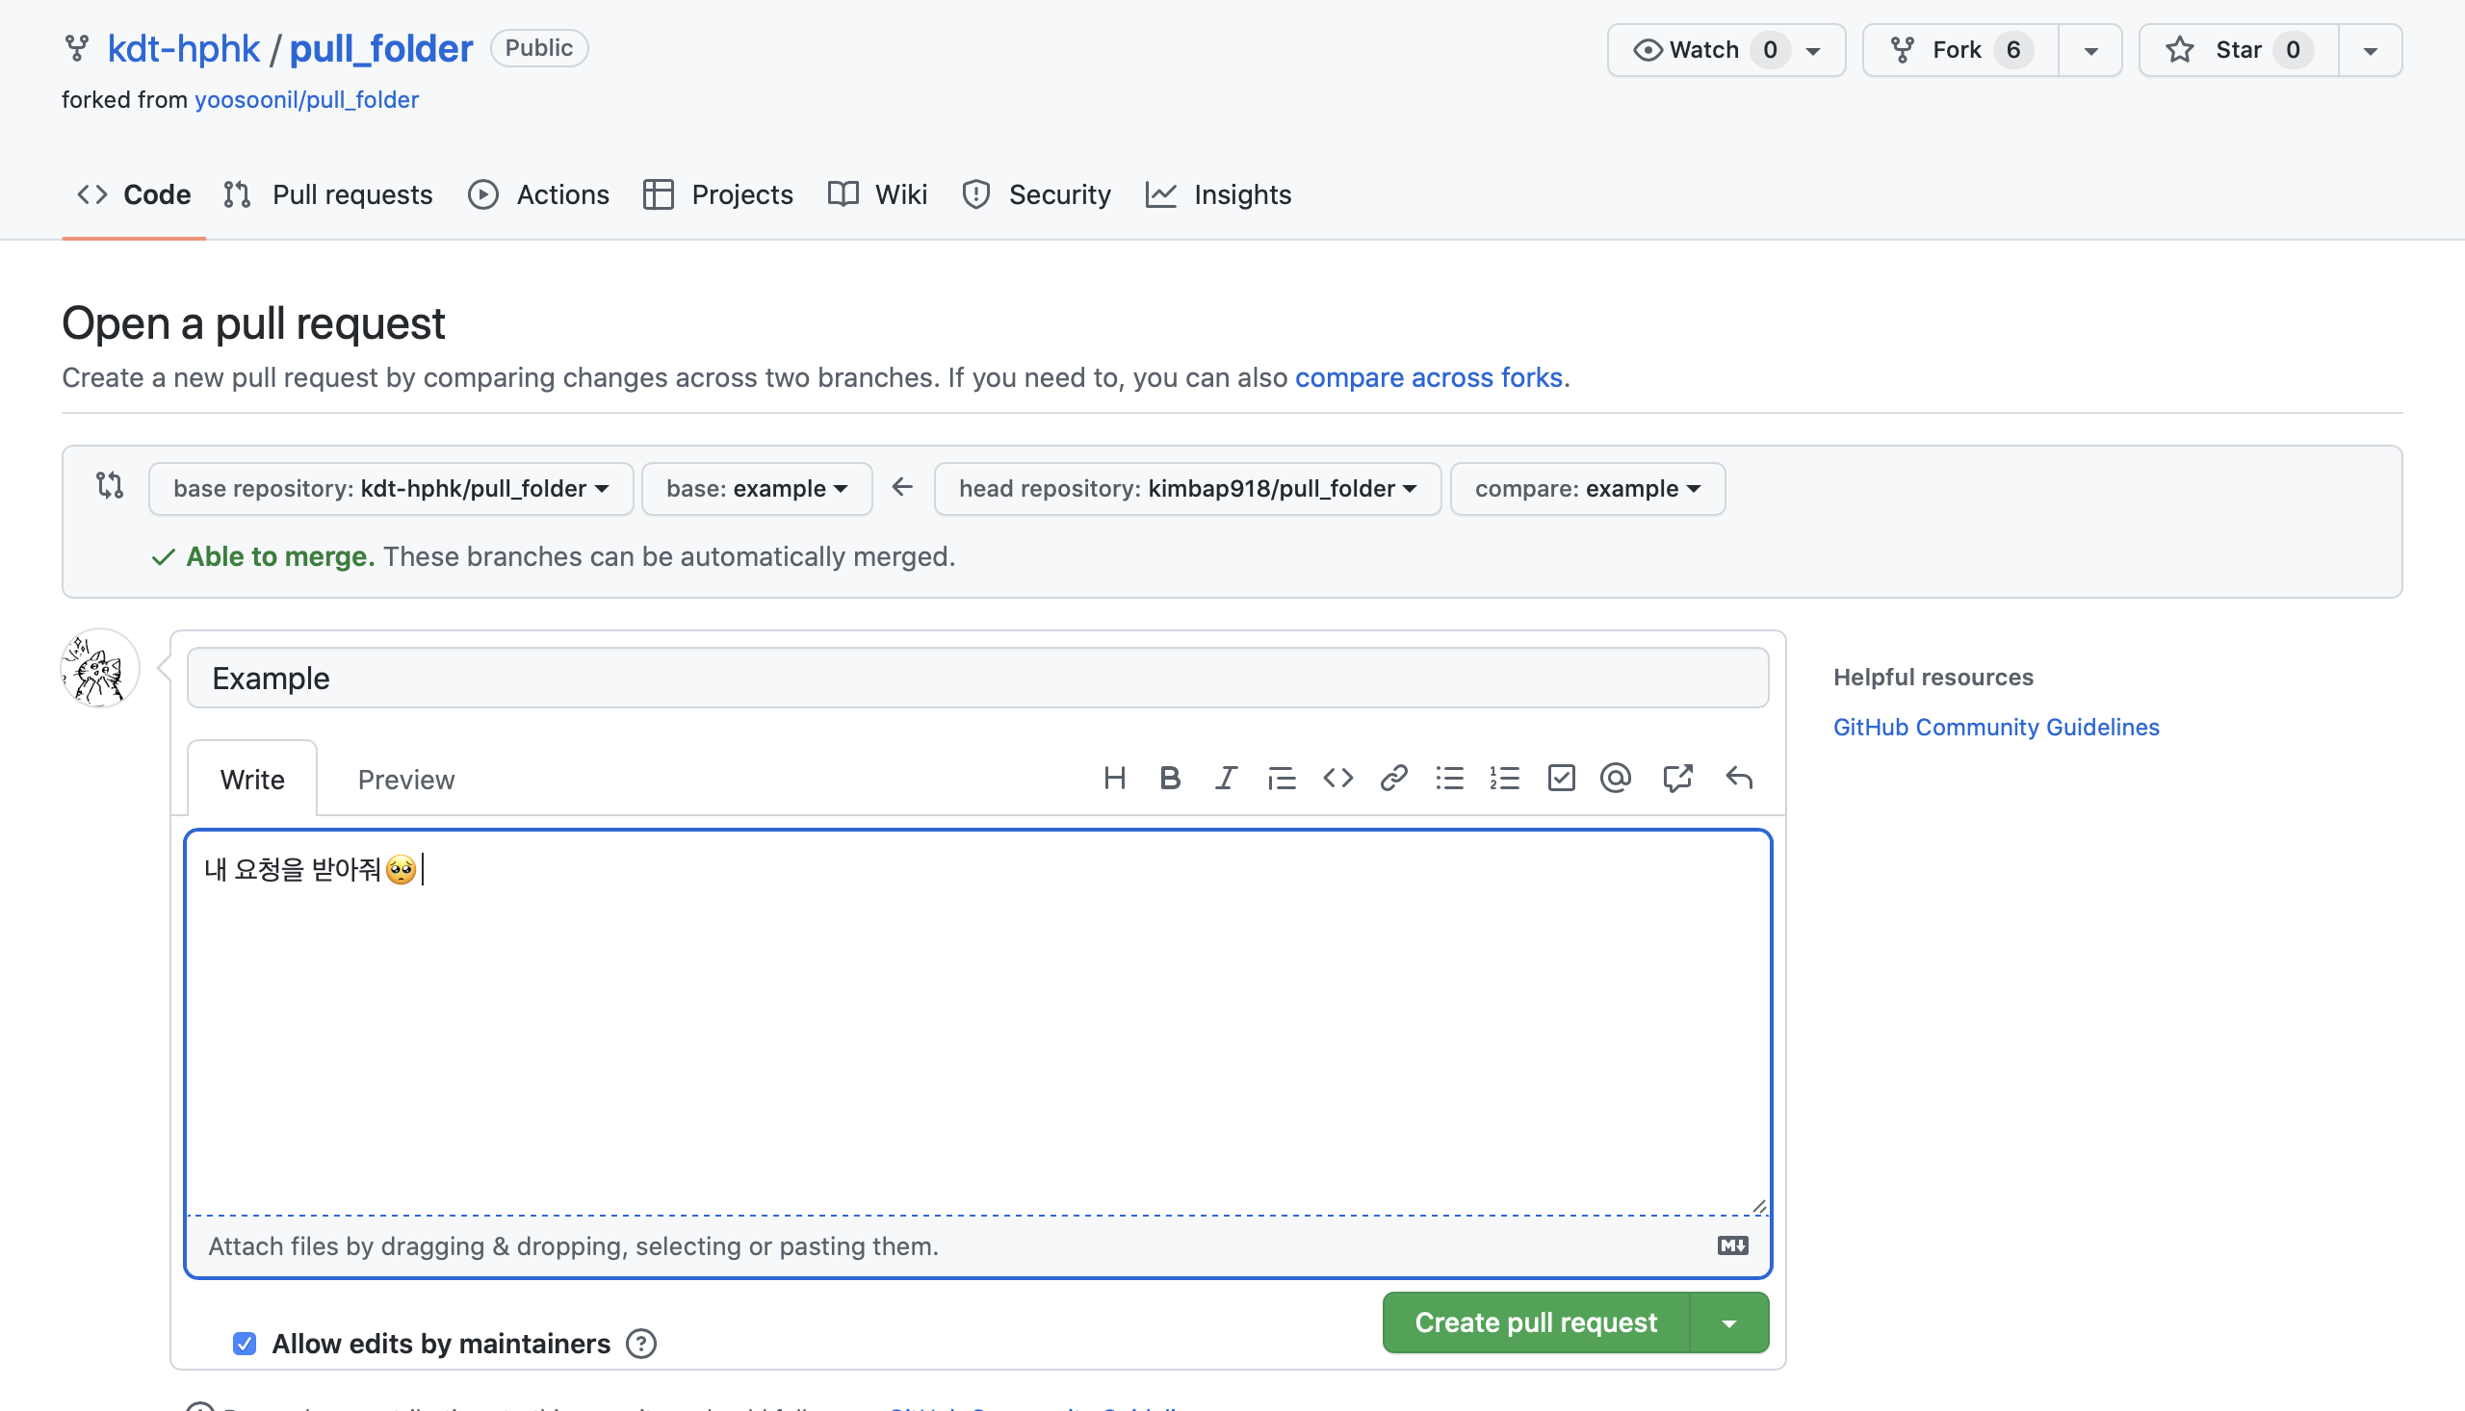Open the yoosoonil/pull_folder source link
2465x1411 pixels.
pyautogui.click(x=306, y=100)
